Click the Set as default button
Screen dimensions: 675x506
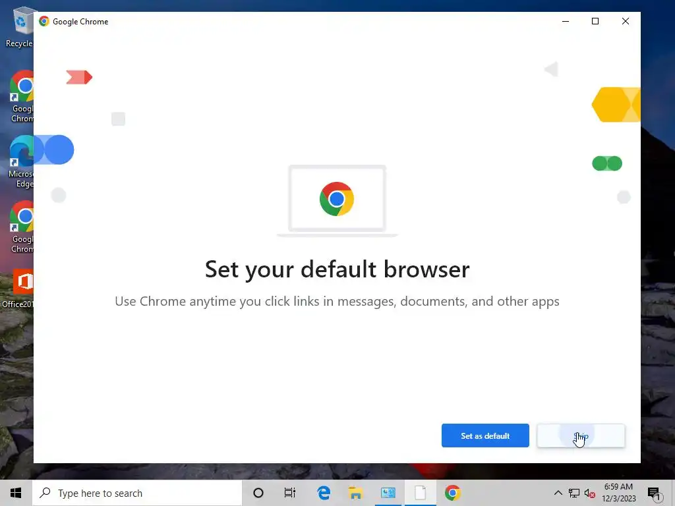[485, 436]
